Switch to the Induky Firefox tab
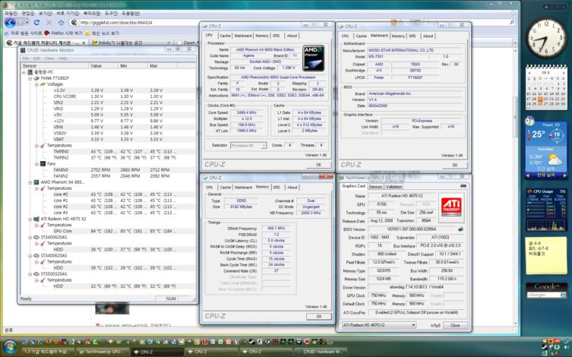Viewport: 572px width, 357px height. [x=131, y=43]
